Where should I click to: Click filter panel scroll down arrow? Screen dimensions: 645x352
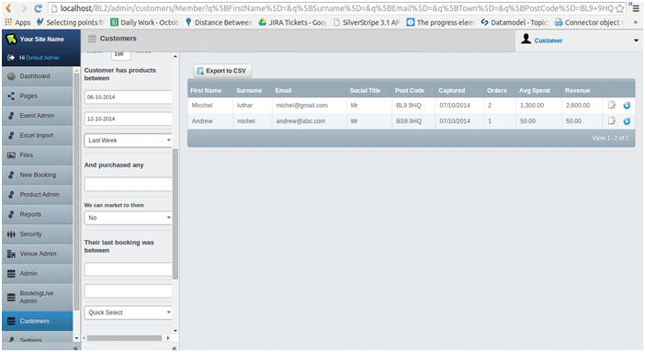tap(175, 331)
